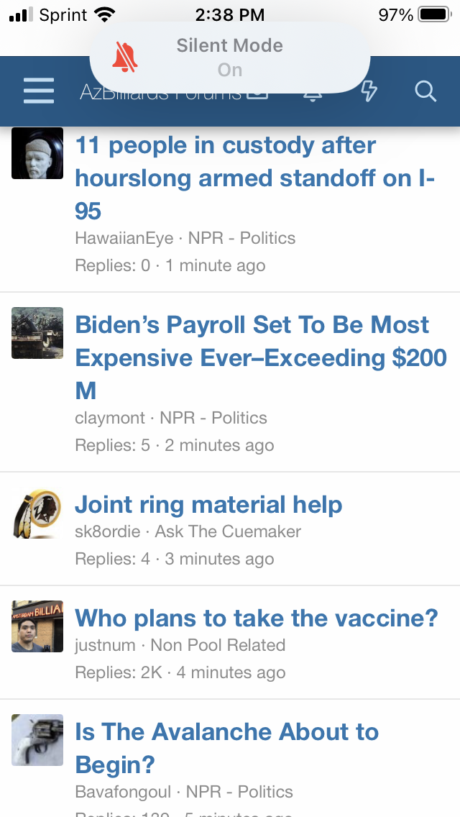Open 'Who plans to take the vaccine?' thread
Viewport: 460px width, 817px height.
click(x=257, y=619)
